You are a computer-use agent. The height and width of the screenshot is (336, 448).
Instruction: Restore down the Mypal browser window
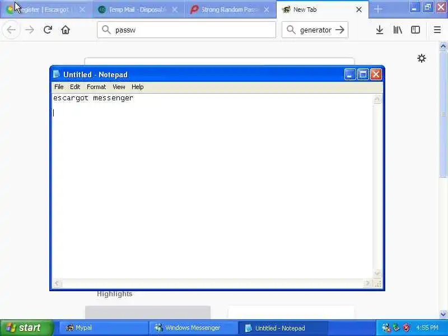click(x=428, y=7)
